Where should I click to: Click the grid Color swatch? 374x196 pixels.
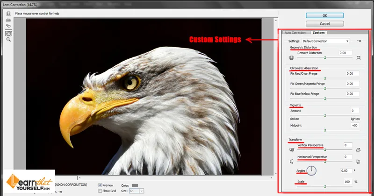(135, 185)
